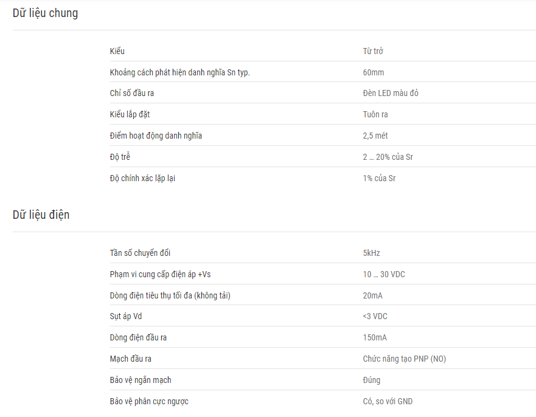The width and height of the screenshot is (536, 417).
Task: Click the "60mm" detection distance value
Action: click(x=374, y=72)
